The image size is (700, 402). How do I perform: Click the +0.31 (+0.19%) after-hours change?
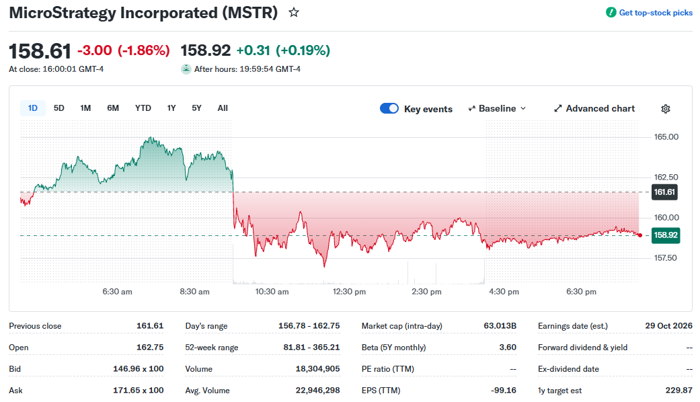[283, 50]
